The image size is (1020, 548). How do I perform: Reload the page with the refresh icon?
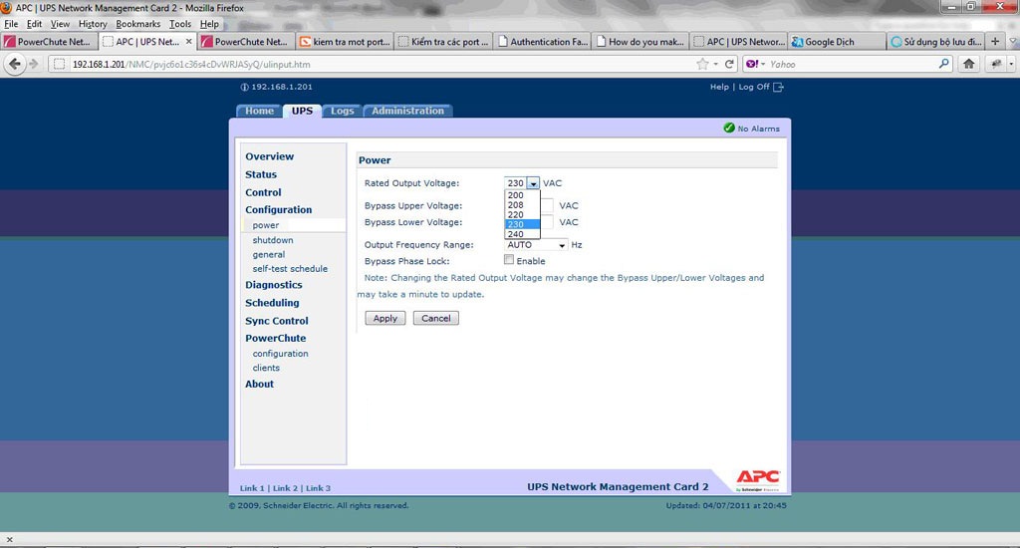(x=730, y=64)
